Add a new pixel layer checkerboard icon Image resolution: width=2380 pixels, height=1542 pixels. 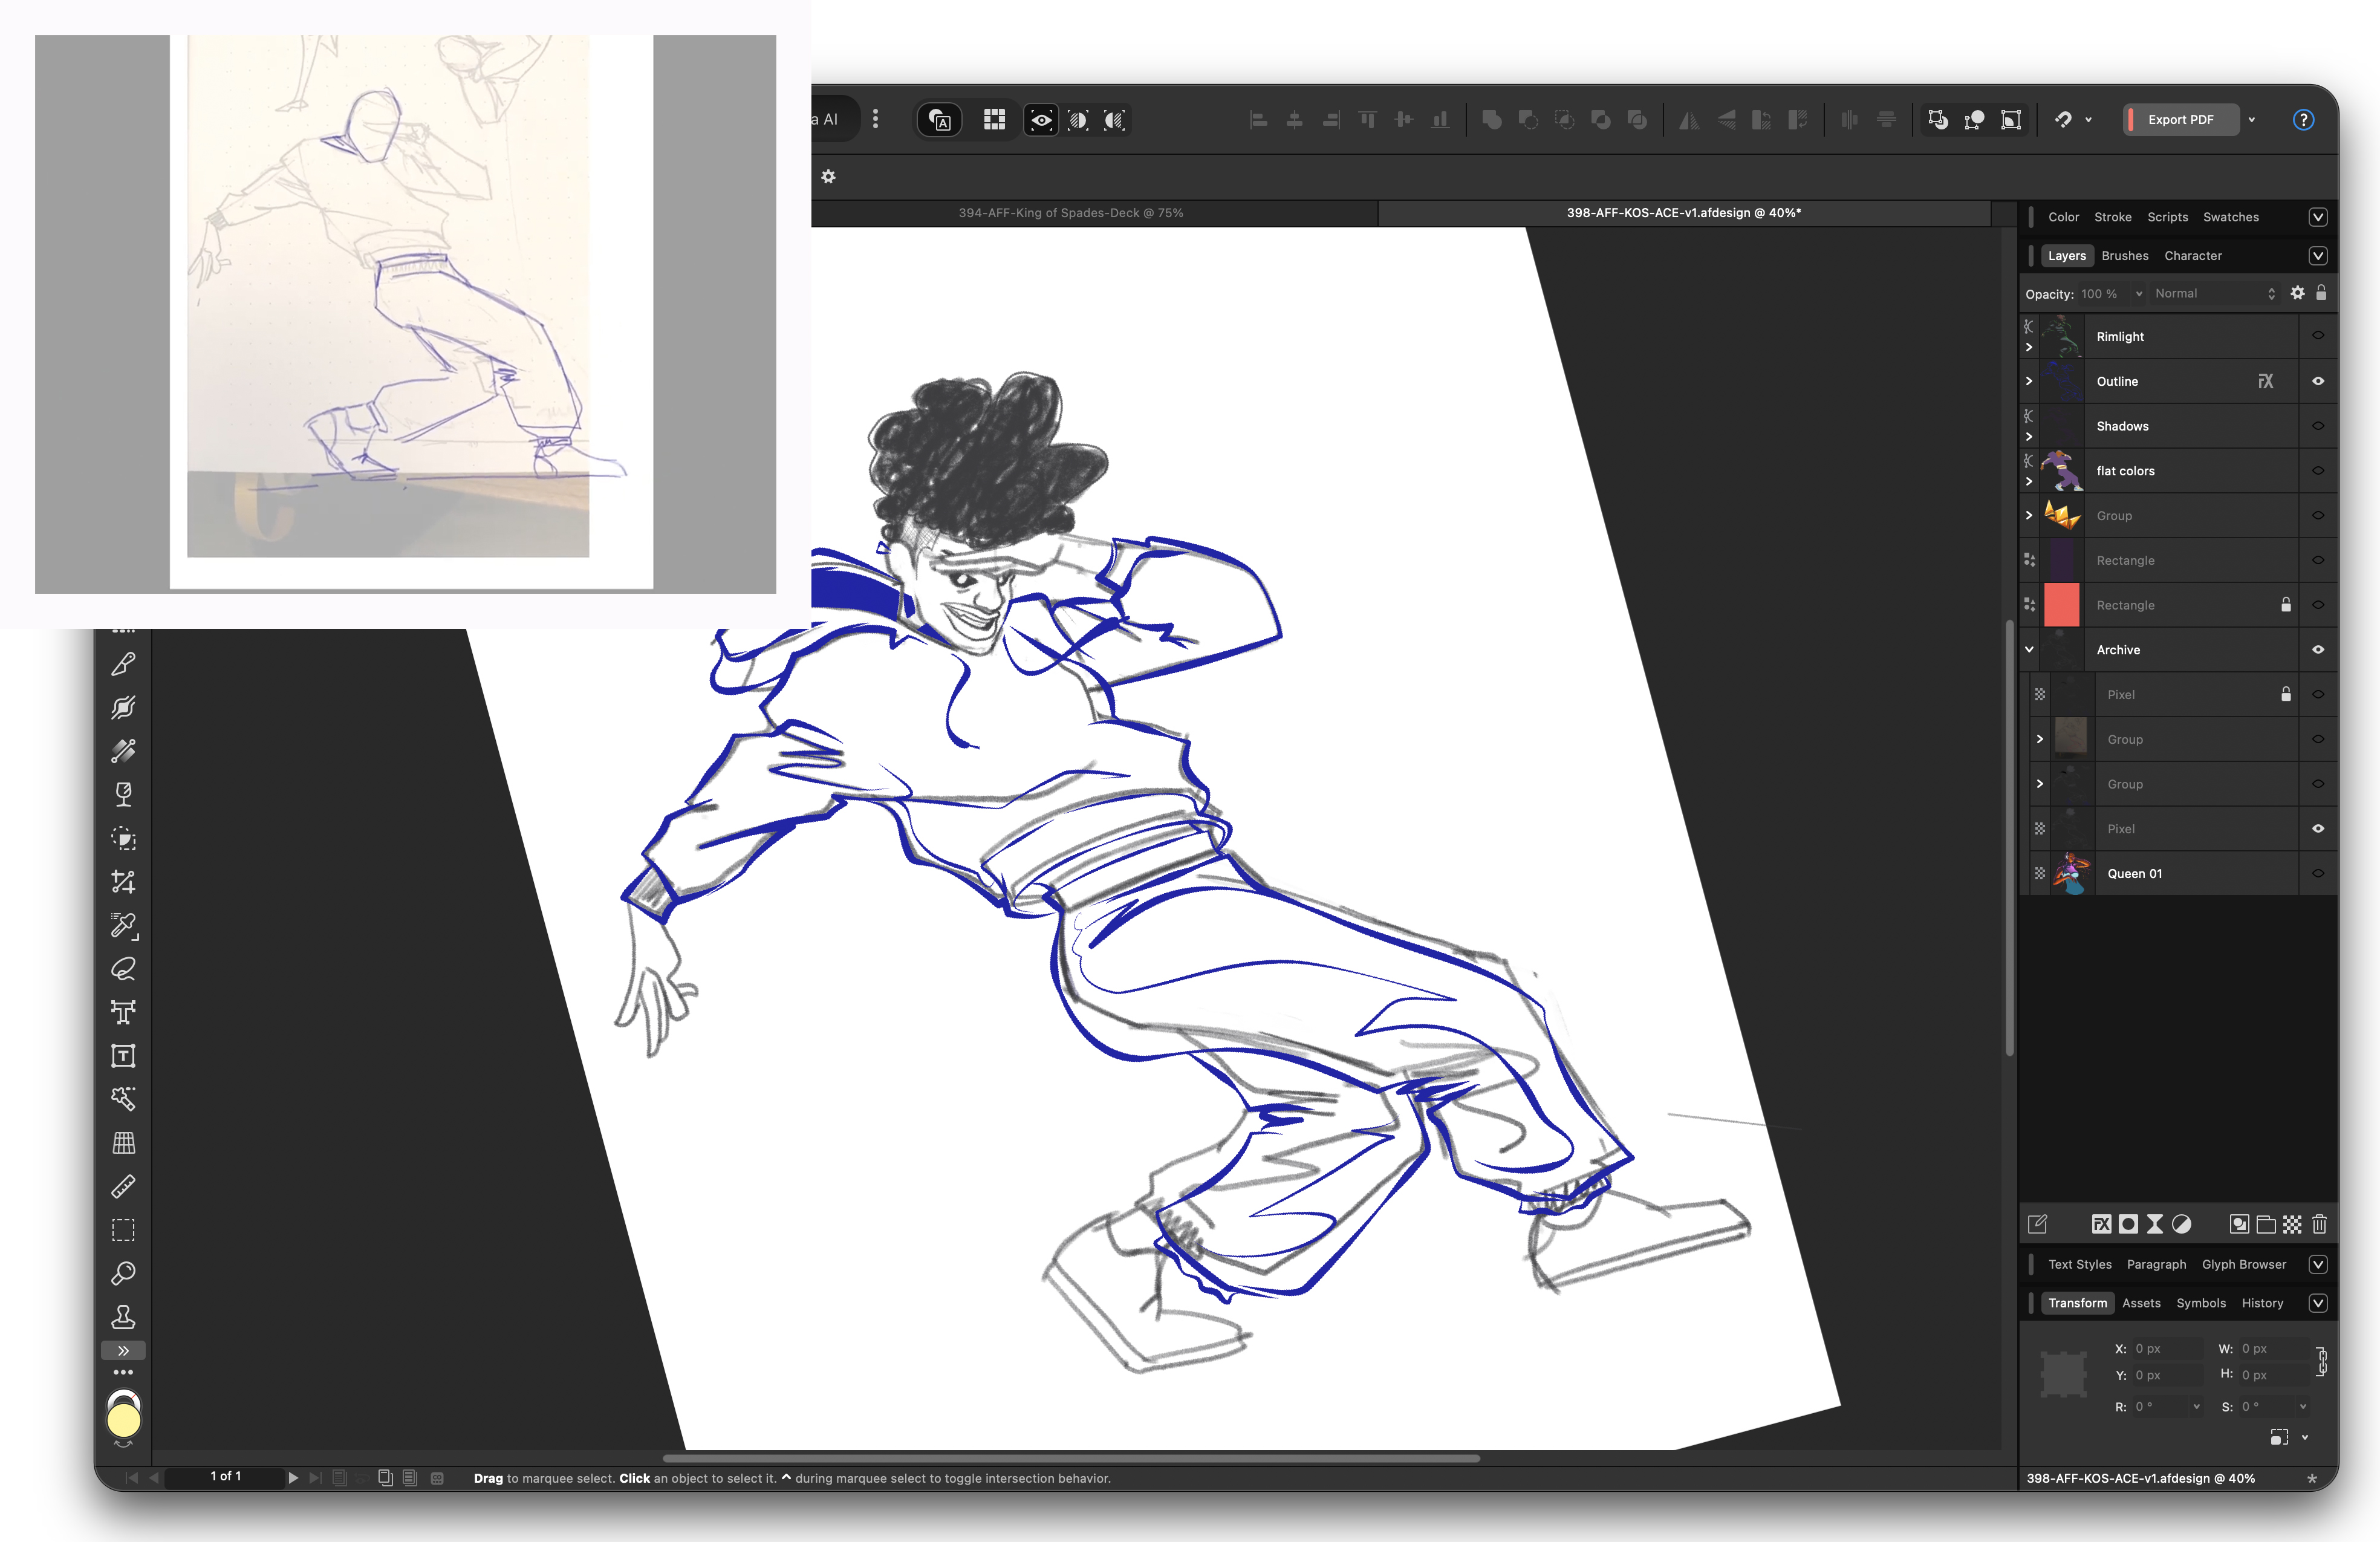pyautogui.click(x=2292, y=1224)
